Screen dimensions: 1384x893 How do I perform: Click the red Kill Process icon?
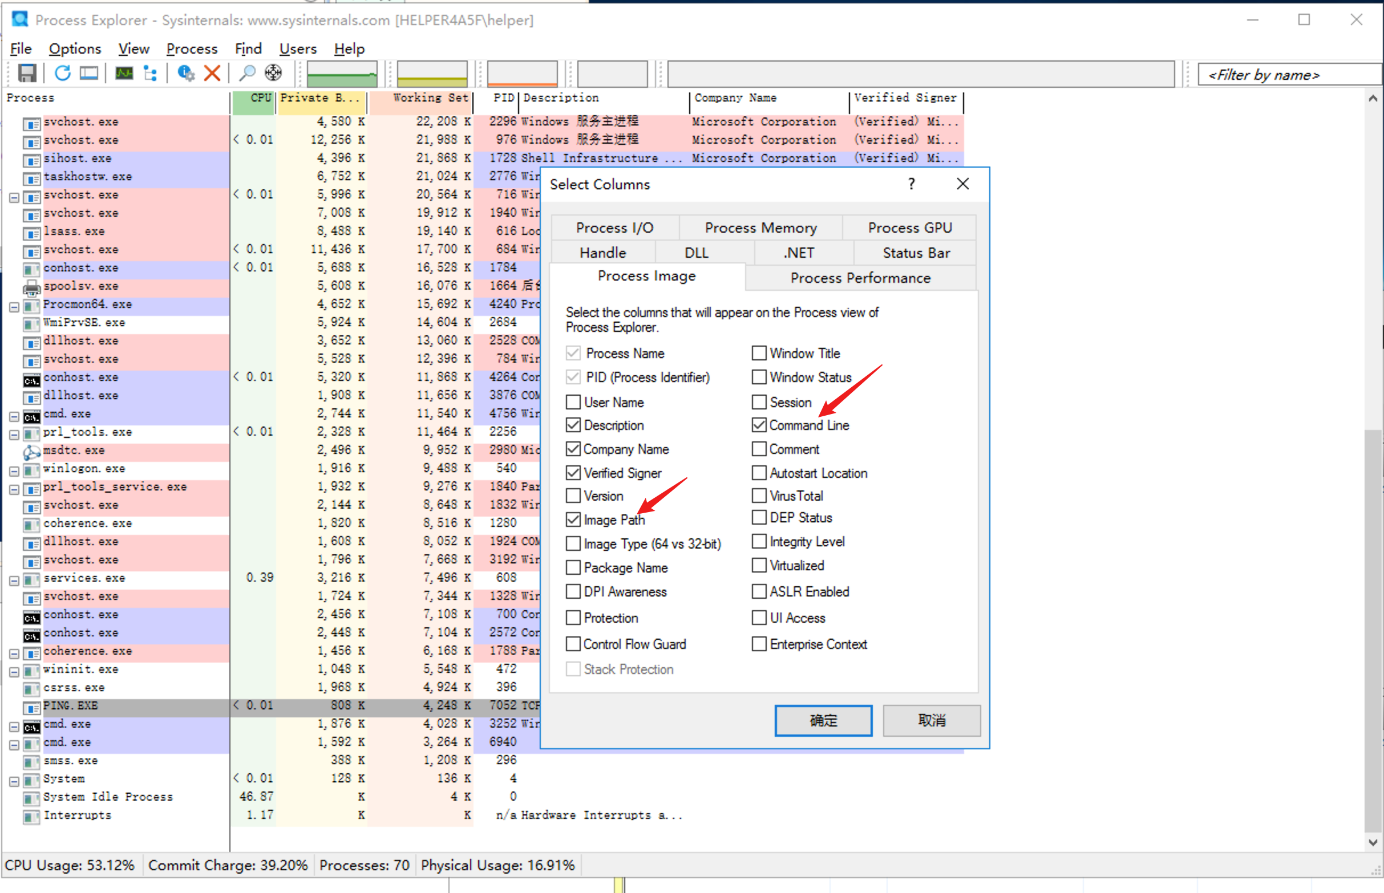point(212,74)
